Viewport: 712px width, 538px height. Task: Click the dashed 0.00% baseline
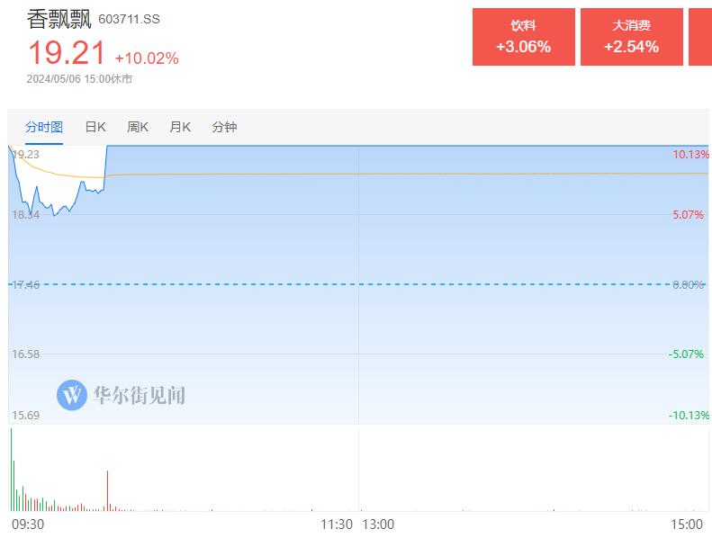pyautogui.click(x=360, y=284)
